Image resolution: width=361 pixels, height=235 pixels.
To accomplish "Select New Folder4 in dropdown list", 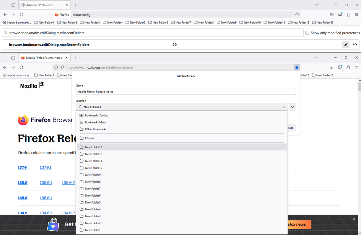I will 182,209.
